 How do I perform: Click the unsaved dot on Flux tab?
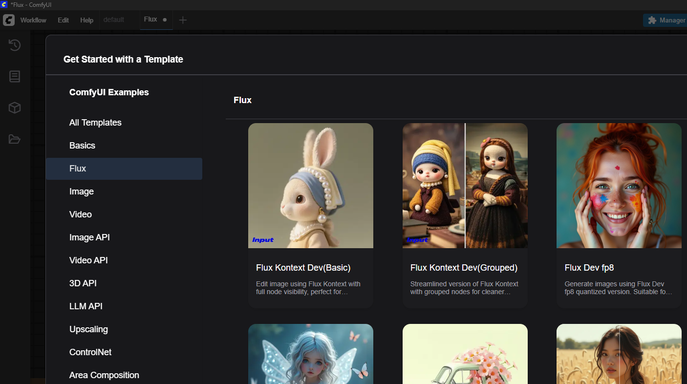click(x=165, y=20)
